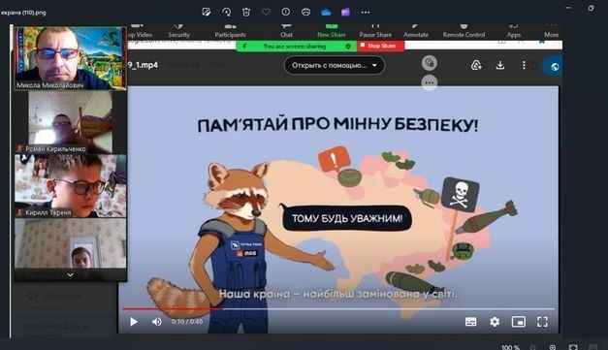Screen dimensions: 608x350
Task: Seek on the video progress bar
Action: (338, 309)
